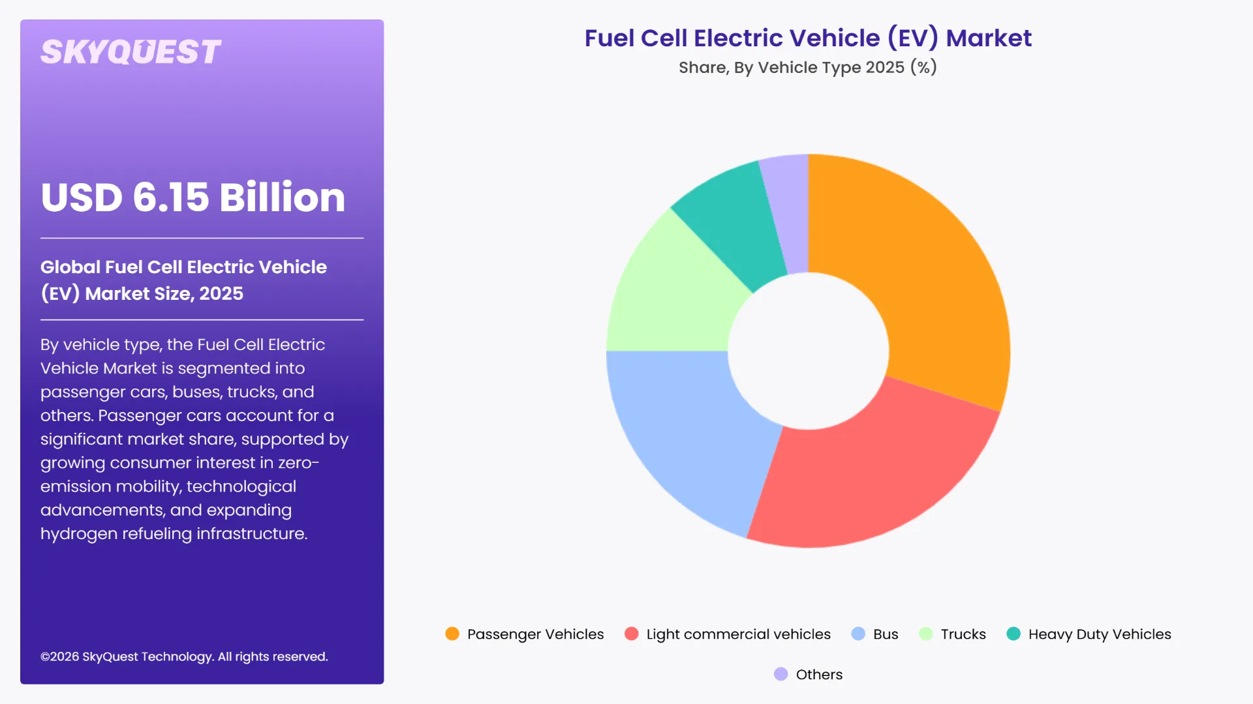
Task: Toggle the Bus legend label
Action: (x=886, y=634)
